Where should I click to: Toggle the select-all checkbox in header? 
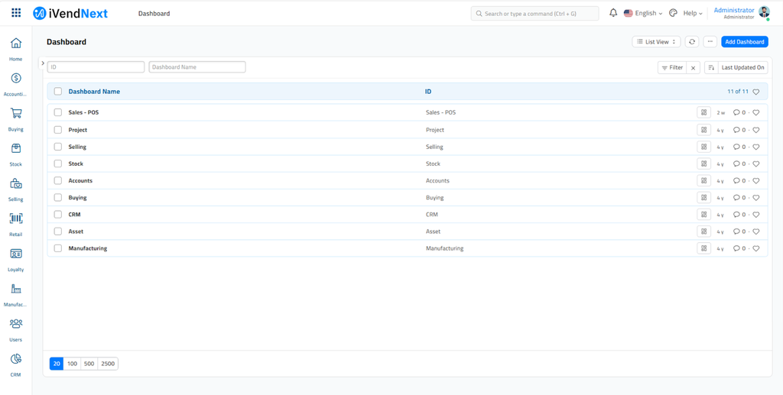tap(58, 92)
